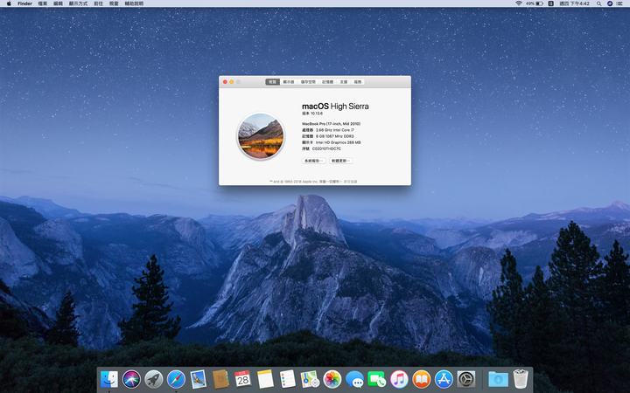
Task: Click the High Sierra circular artwork
Action: click(261, 136)
